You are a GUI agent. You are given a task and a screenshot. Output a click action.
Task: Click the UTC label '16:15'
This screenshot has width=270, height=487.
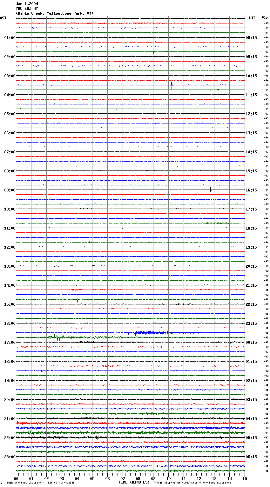pyautogui.click(x=251, y=190)
